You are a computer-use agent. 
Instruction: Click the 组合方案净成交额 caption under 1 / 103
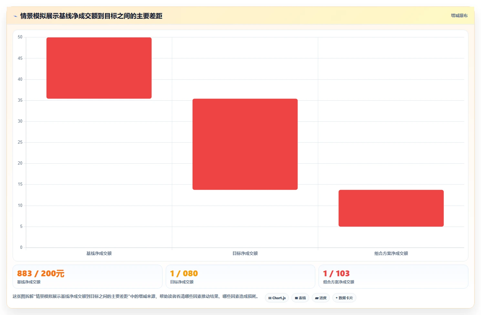[x=339, y=282]
